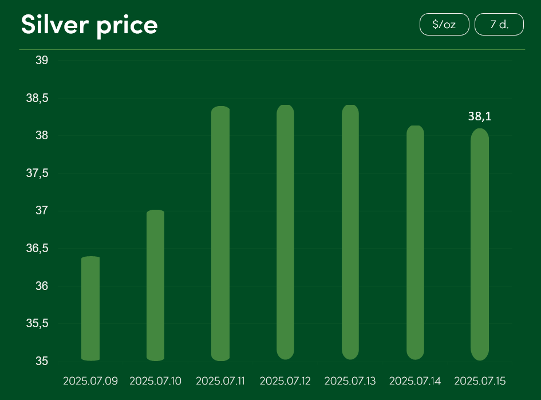Screen dimensions: 541x400
Task: Click the 2025.07.10 date label
Action: pos(155,381)
